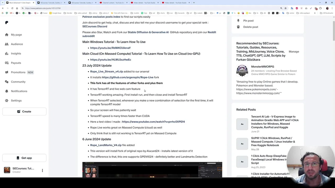Click the zoom magnifier icon in address bar
The height and width of the screenshot is (188, 335).
click(281, 8)
